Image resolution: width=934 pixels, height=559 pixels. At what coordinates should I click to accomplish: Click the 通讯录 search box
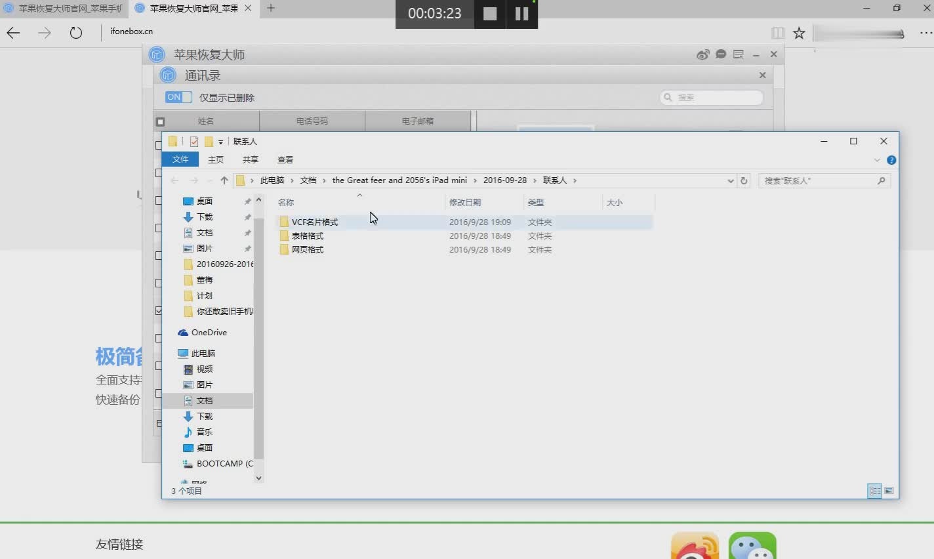(x=712, y=97)
